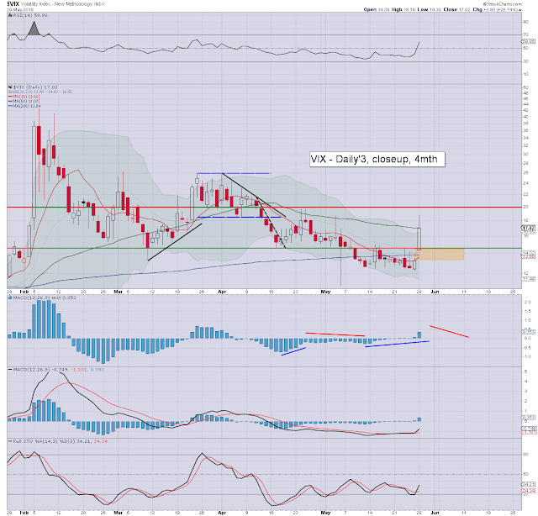Click the shaded RSI overbought peak in February
The width and height of the screenshot is (538, 516).
pos(34,29)
